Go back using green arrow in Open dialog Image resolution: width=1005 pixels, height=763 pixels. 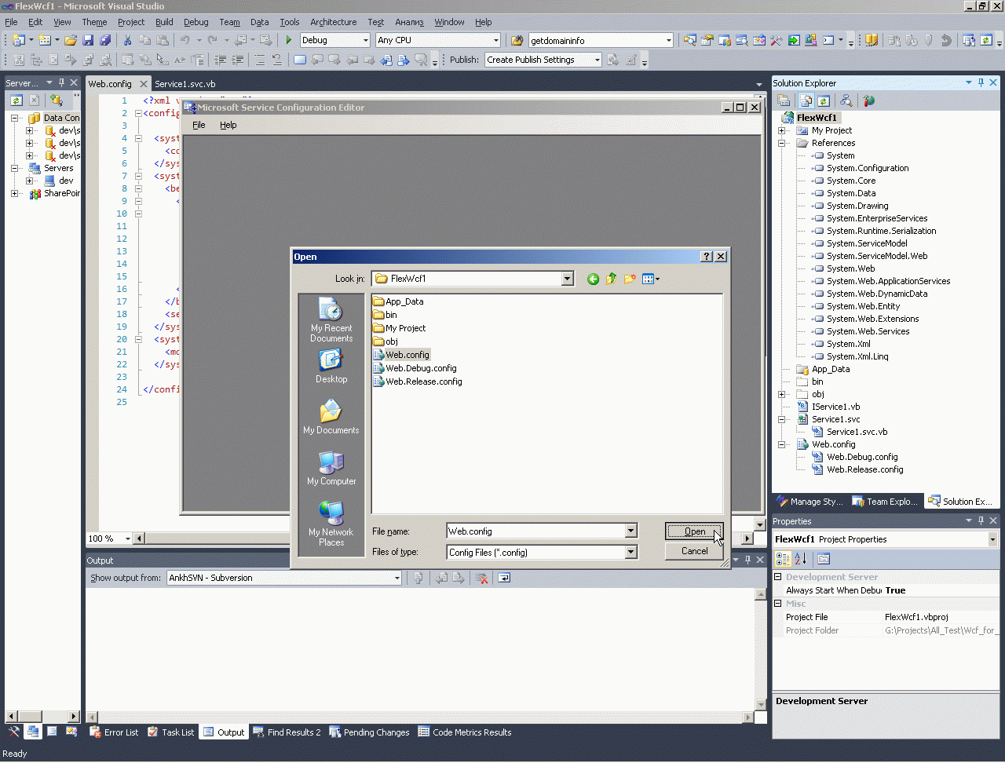click(593, 279)
